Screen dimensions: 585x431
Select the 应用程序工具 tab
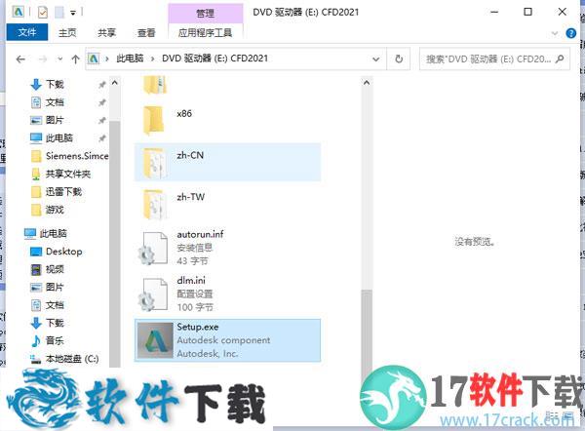205,33
